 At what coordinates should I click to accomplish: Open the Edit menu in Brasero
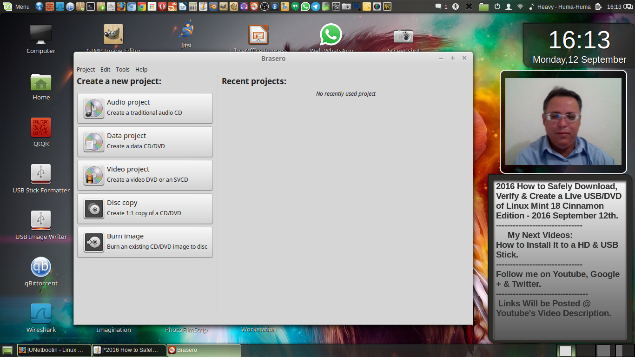click(x=106, y=69)
